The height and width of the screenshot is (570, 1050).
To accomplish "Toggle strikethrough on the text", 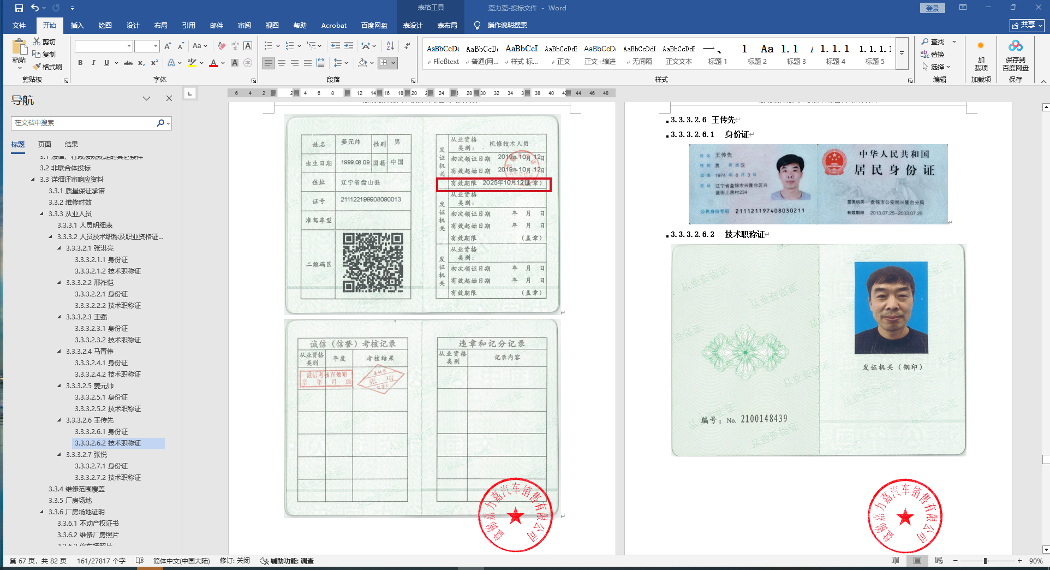I will 128,63.
